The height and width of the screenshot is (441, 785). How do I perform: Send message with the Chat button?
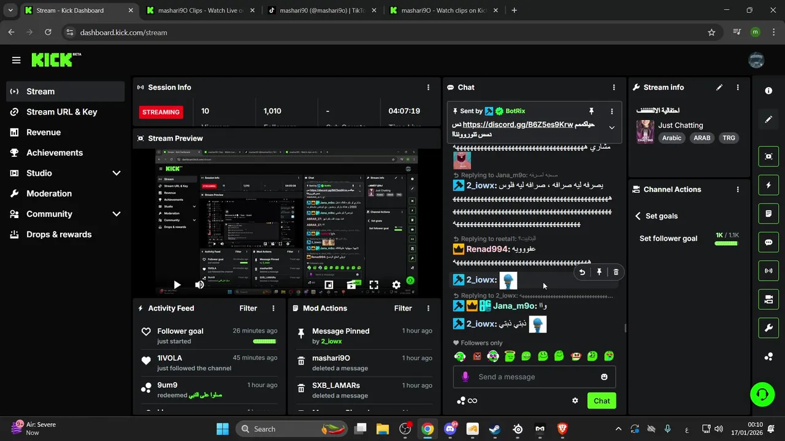coord(602,401)
